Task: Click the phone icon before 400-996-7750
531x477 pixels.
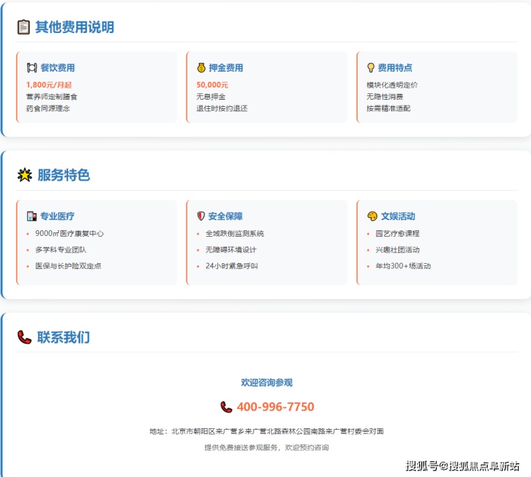Action: tap(226, 407)
